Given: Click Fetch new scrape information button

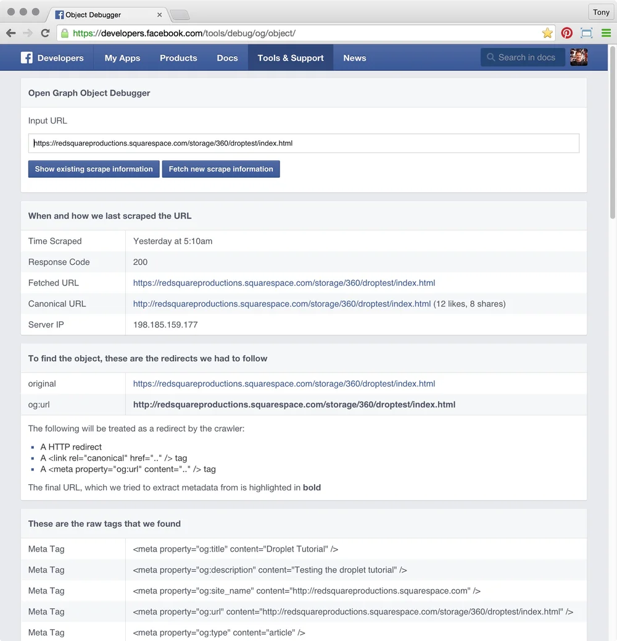Looking at the screenshot, I should point(220,169).
